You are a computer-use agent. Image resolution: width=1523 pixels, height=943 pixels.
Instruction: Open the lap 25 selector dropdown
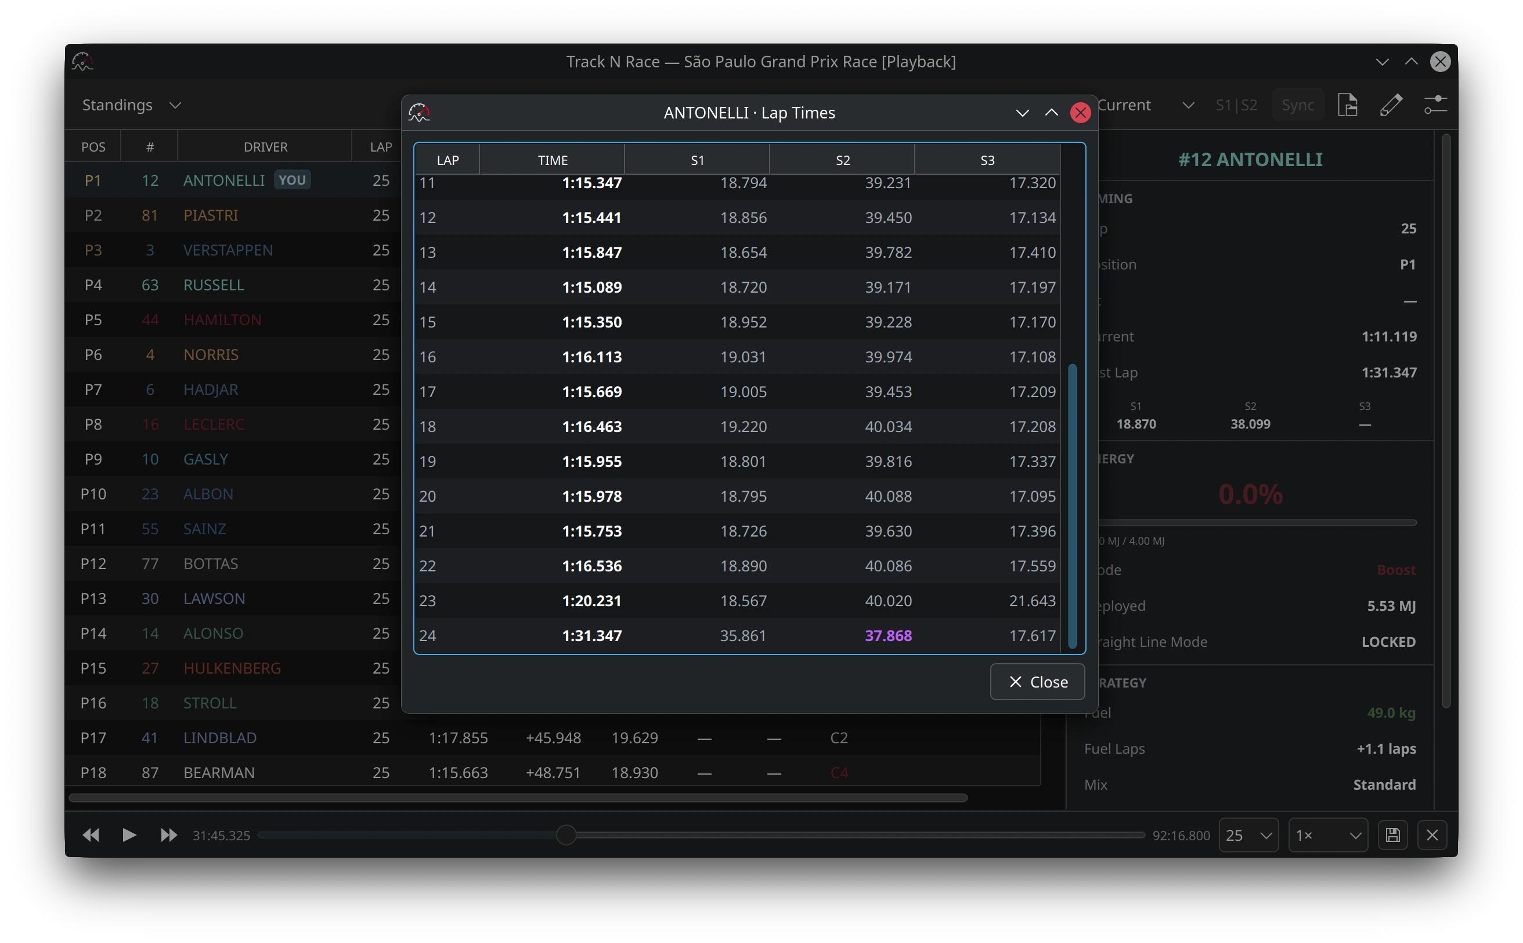coord(1248,835)
